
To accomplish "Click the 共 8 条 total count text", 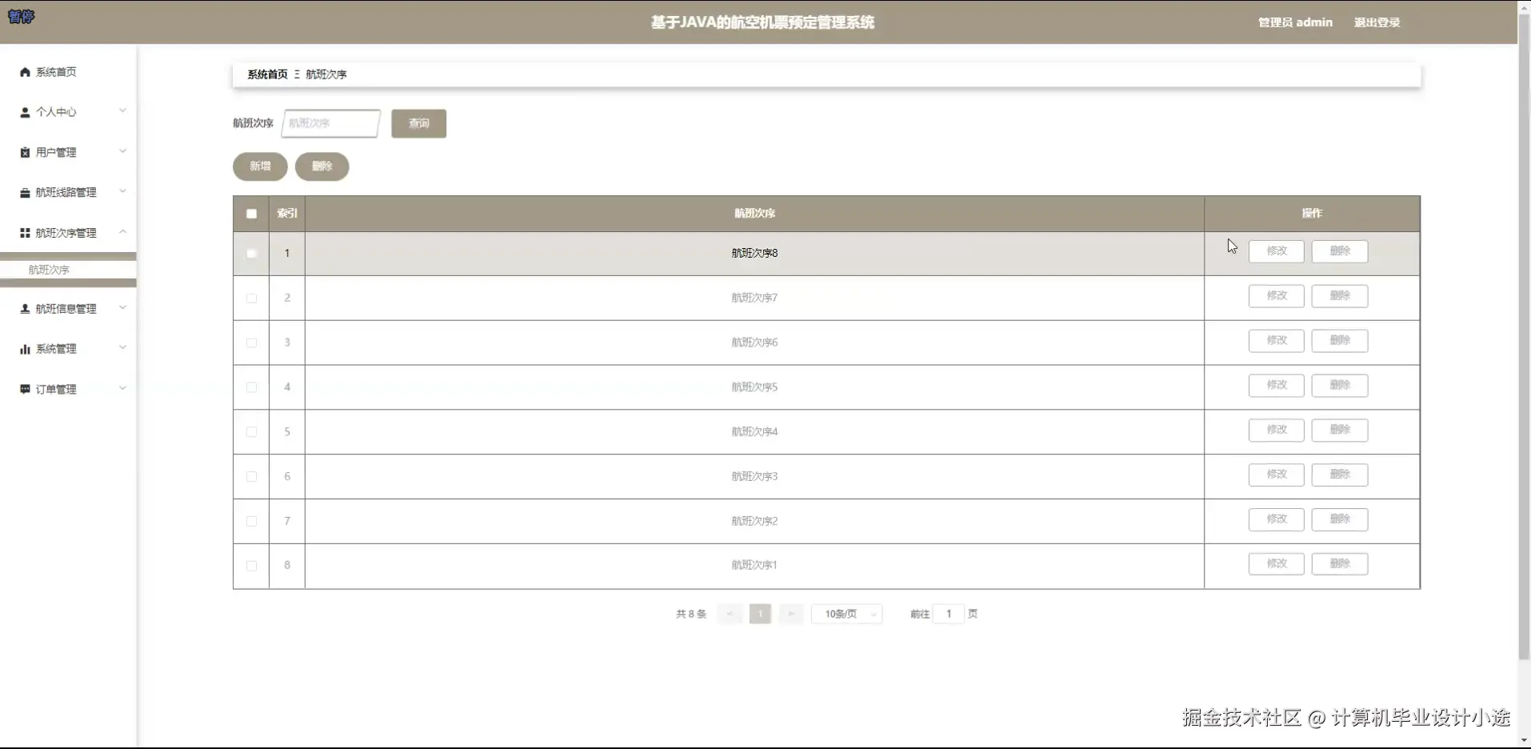I will pos(691,614).
